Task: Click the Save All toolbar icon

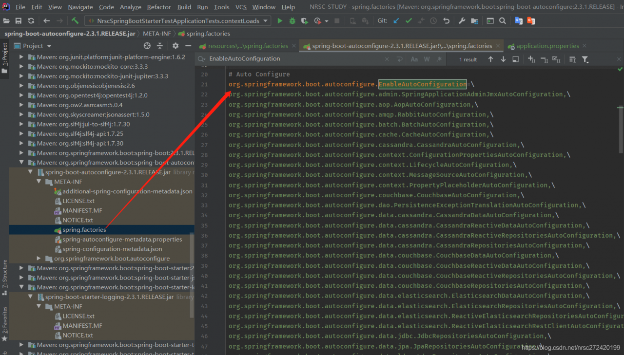Action: [x=19, y=21]
